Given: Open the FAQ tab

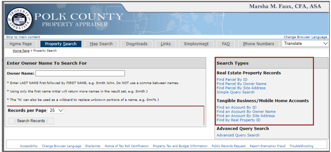Looking at the screenshot, I should [226, 44].
